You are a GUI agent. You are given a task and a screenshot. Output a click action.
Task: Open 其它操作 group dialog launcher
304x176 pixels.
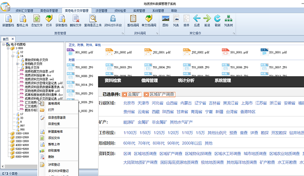(x=234, y=34)
